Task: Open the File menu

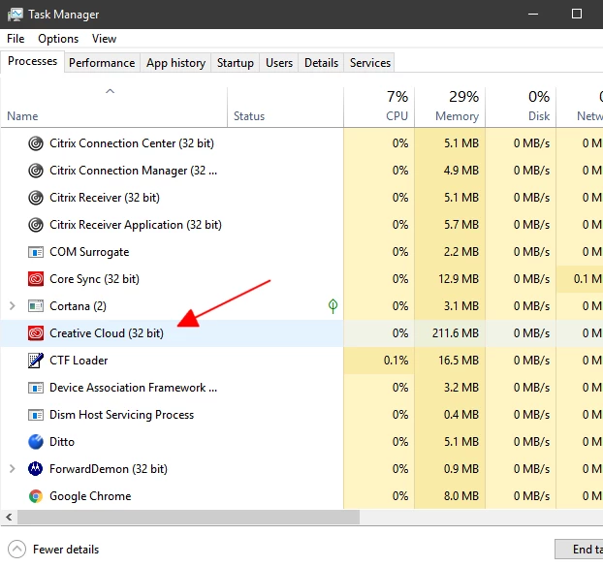Action: (16, 39)
